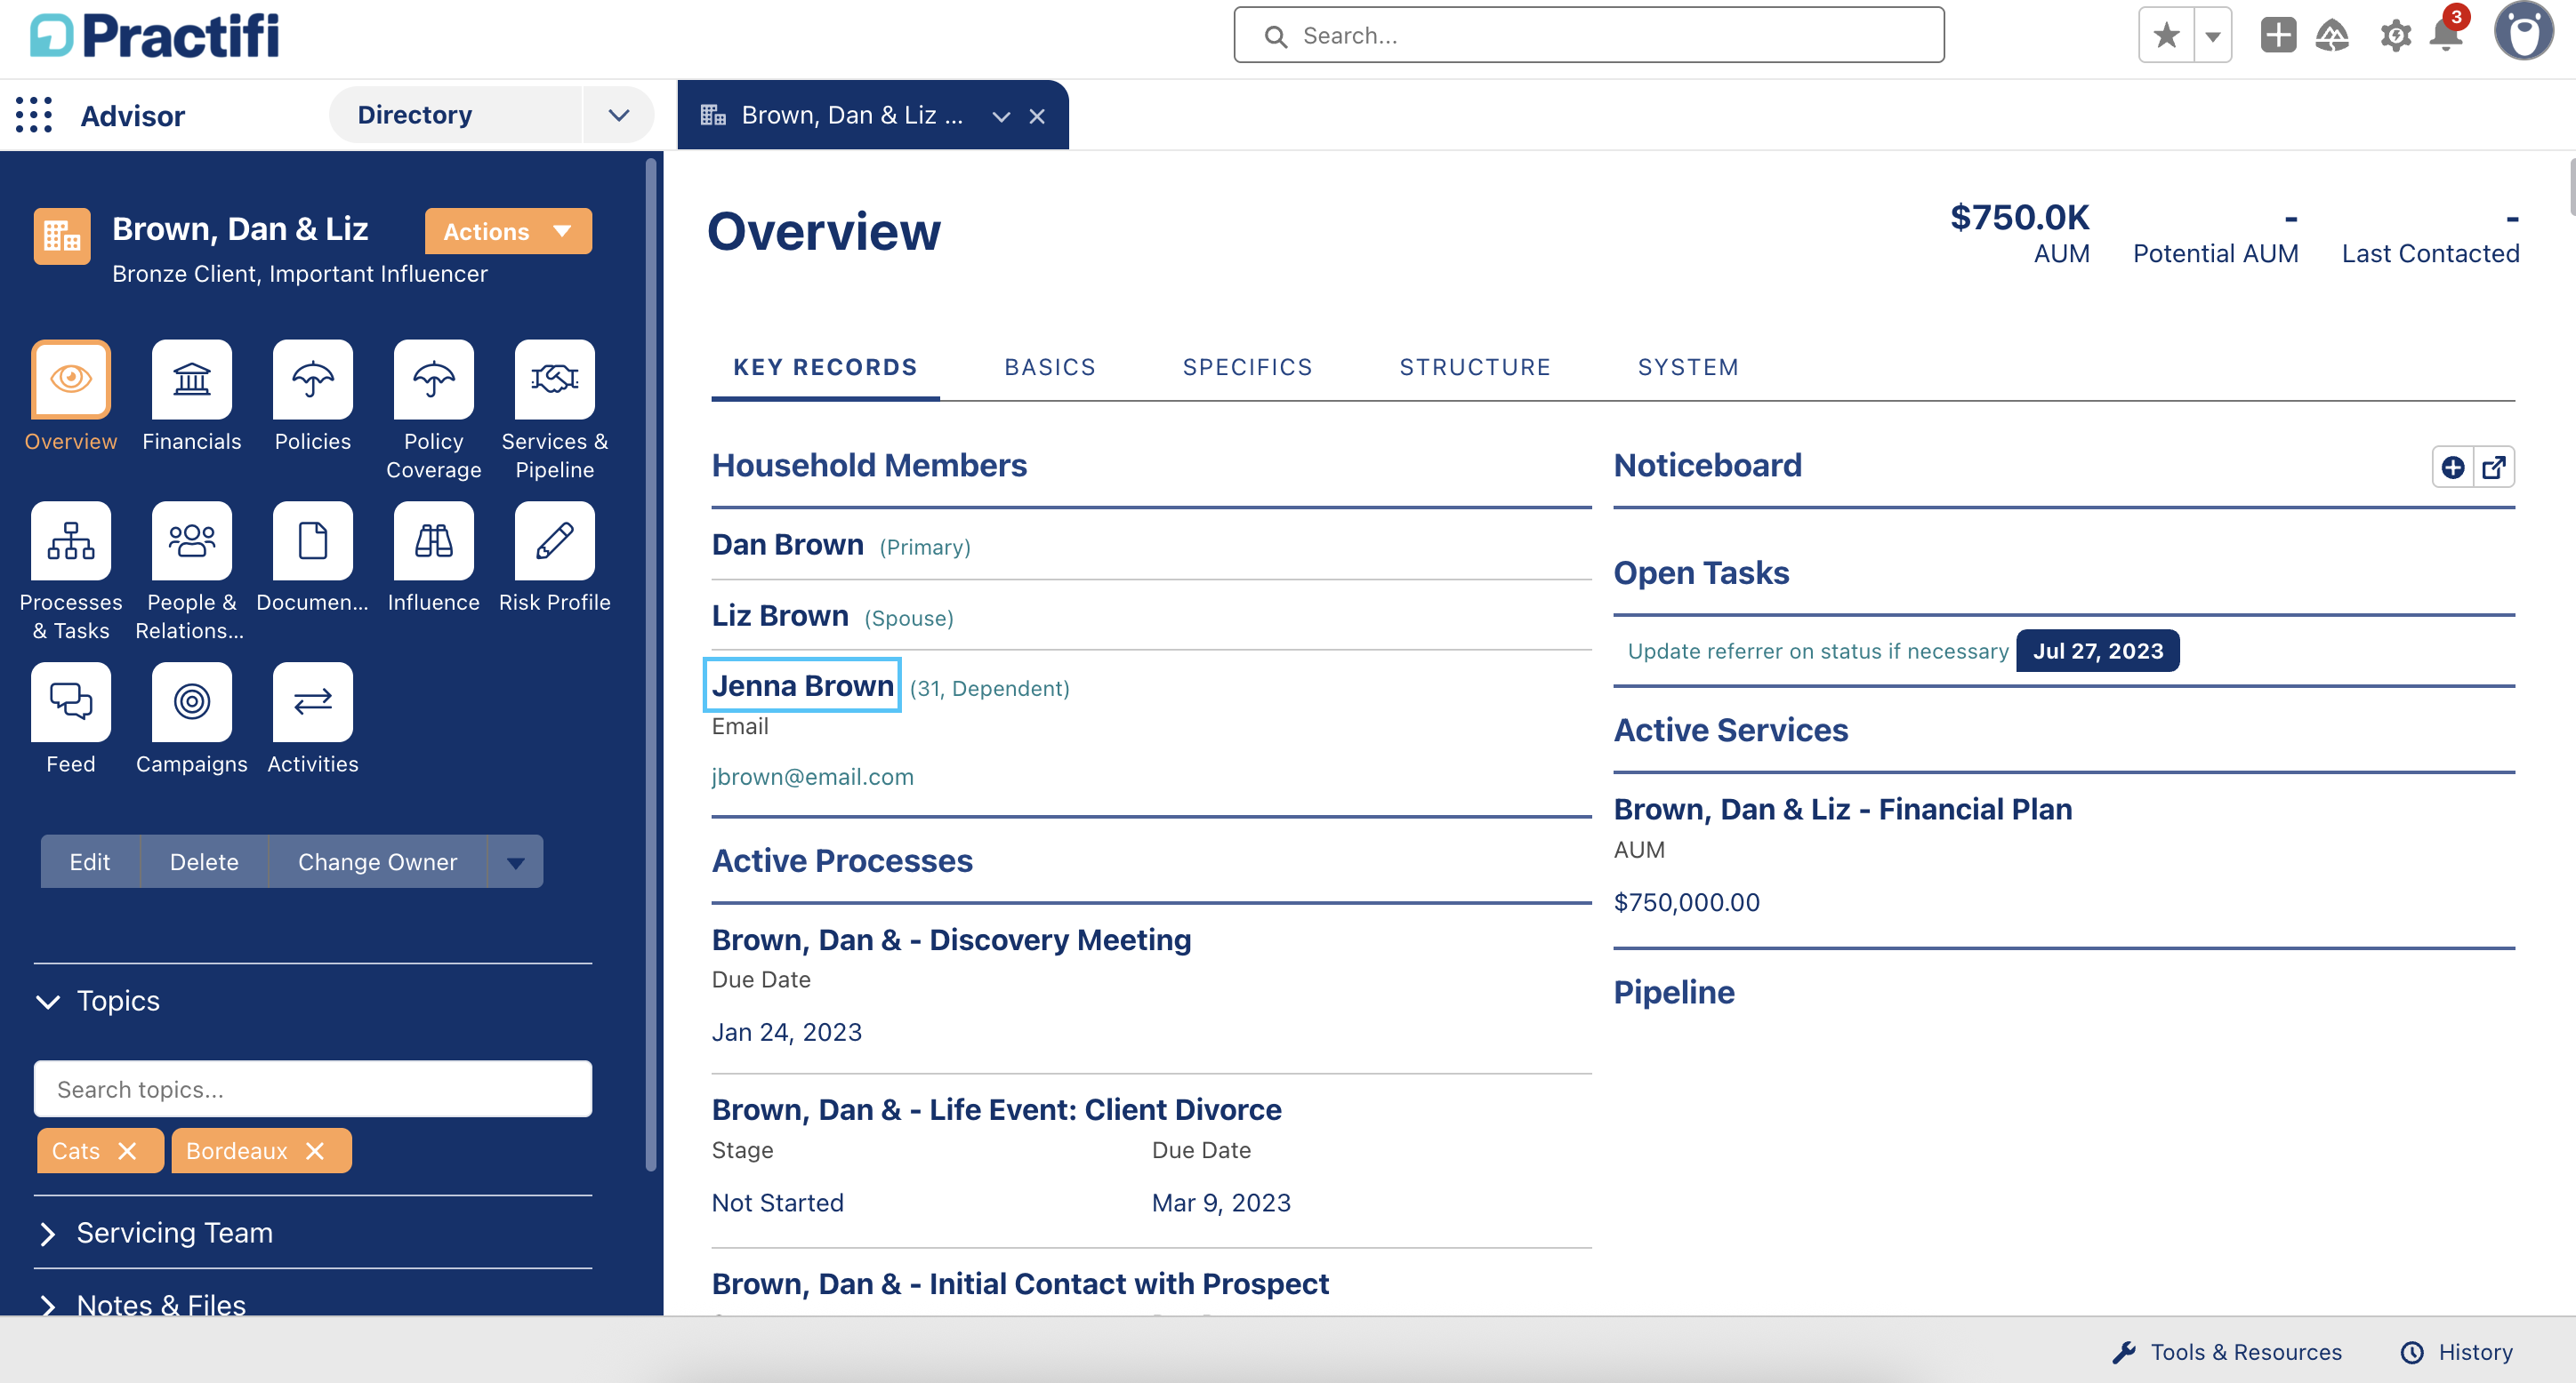The height and width of the screenshot is (1383, 2576).
Task: Open the Influence binoculars icon
Action: tap(433, 540)
